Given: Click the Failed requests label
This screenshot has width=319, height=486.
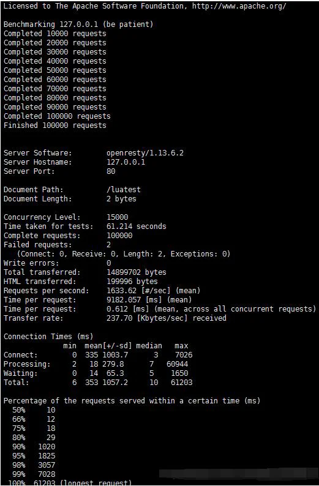Looking at the screenshot, I should pos(37,245).
